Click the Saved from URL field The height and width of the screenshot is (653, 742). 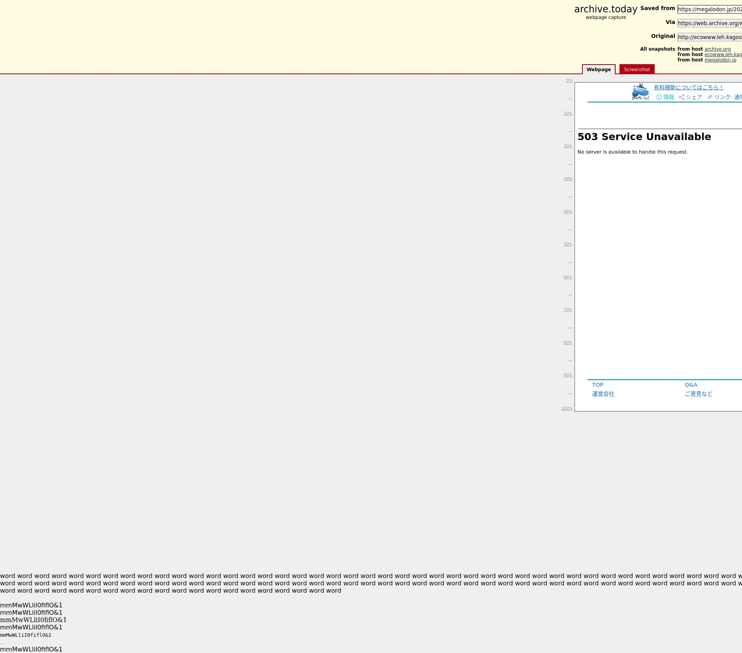point(709,9)
